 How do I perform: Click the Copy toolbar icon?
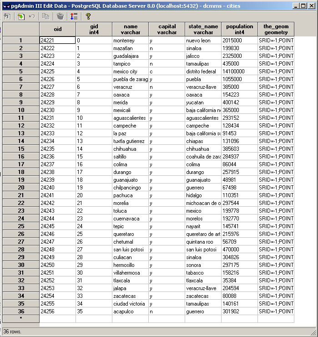[x=46, y=16]
